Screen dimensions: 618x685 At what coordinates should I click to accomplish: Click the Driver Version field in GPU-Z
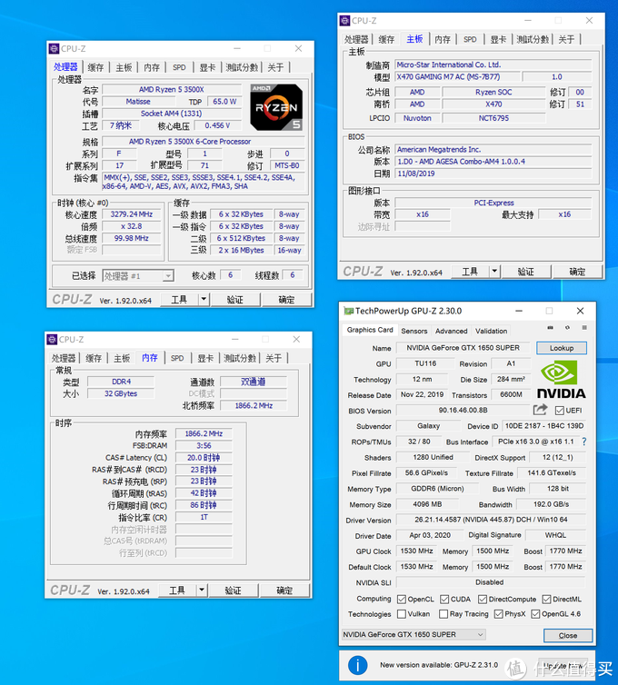pos(491,520)
